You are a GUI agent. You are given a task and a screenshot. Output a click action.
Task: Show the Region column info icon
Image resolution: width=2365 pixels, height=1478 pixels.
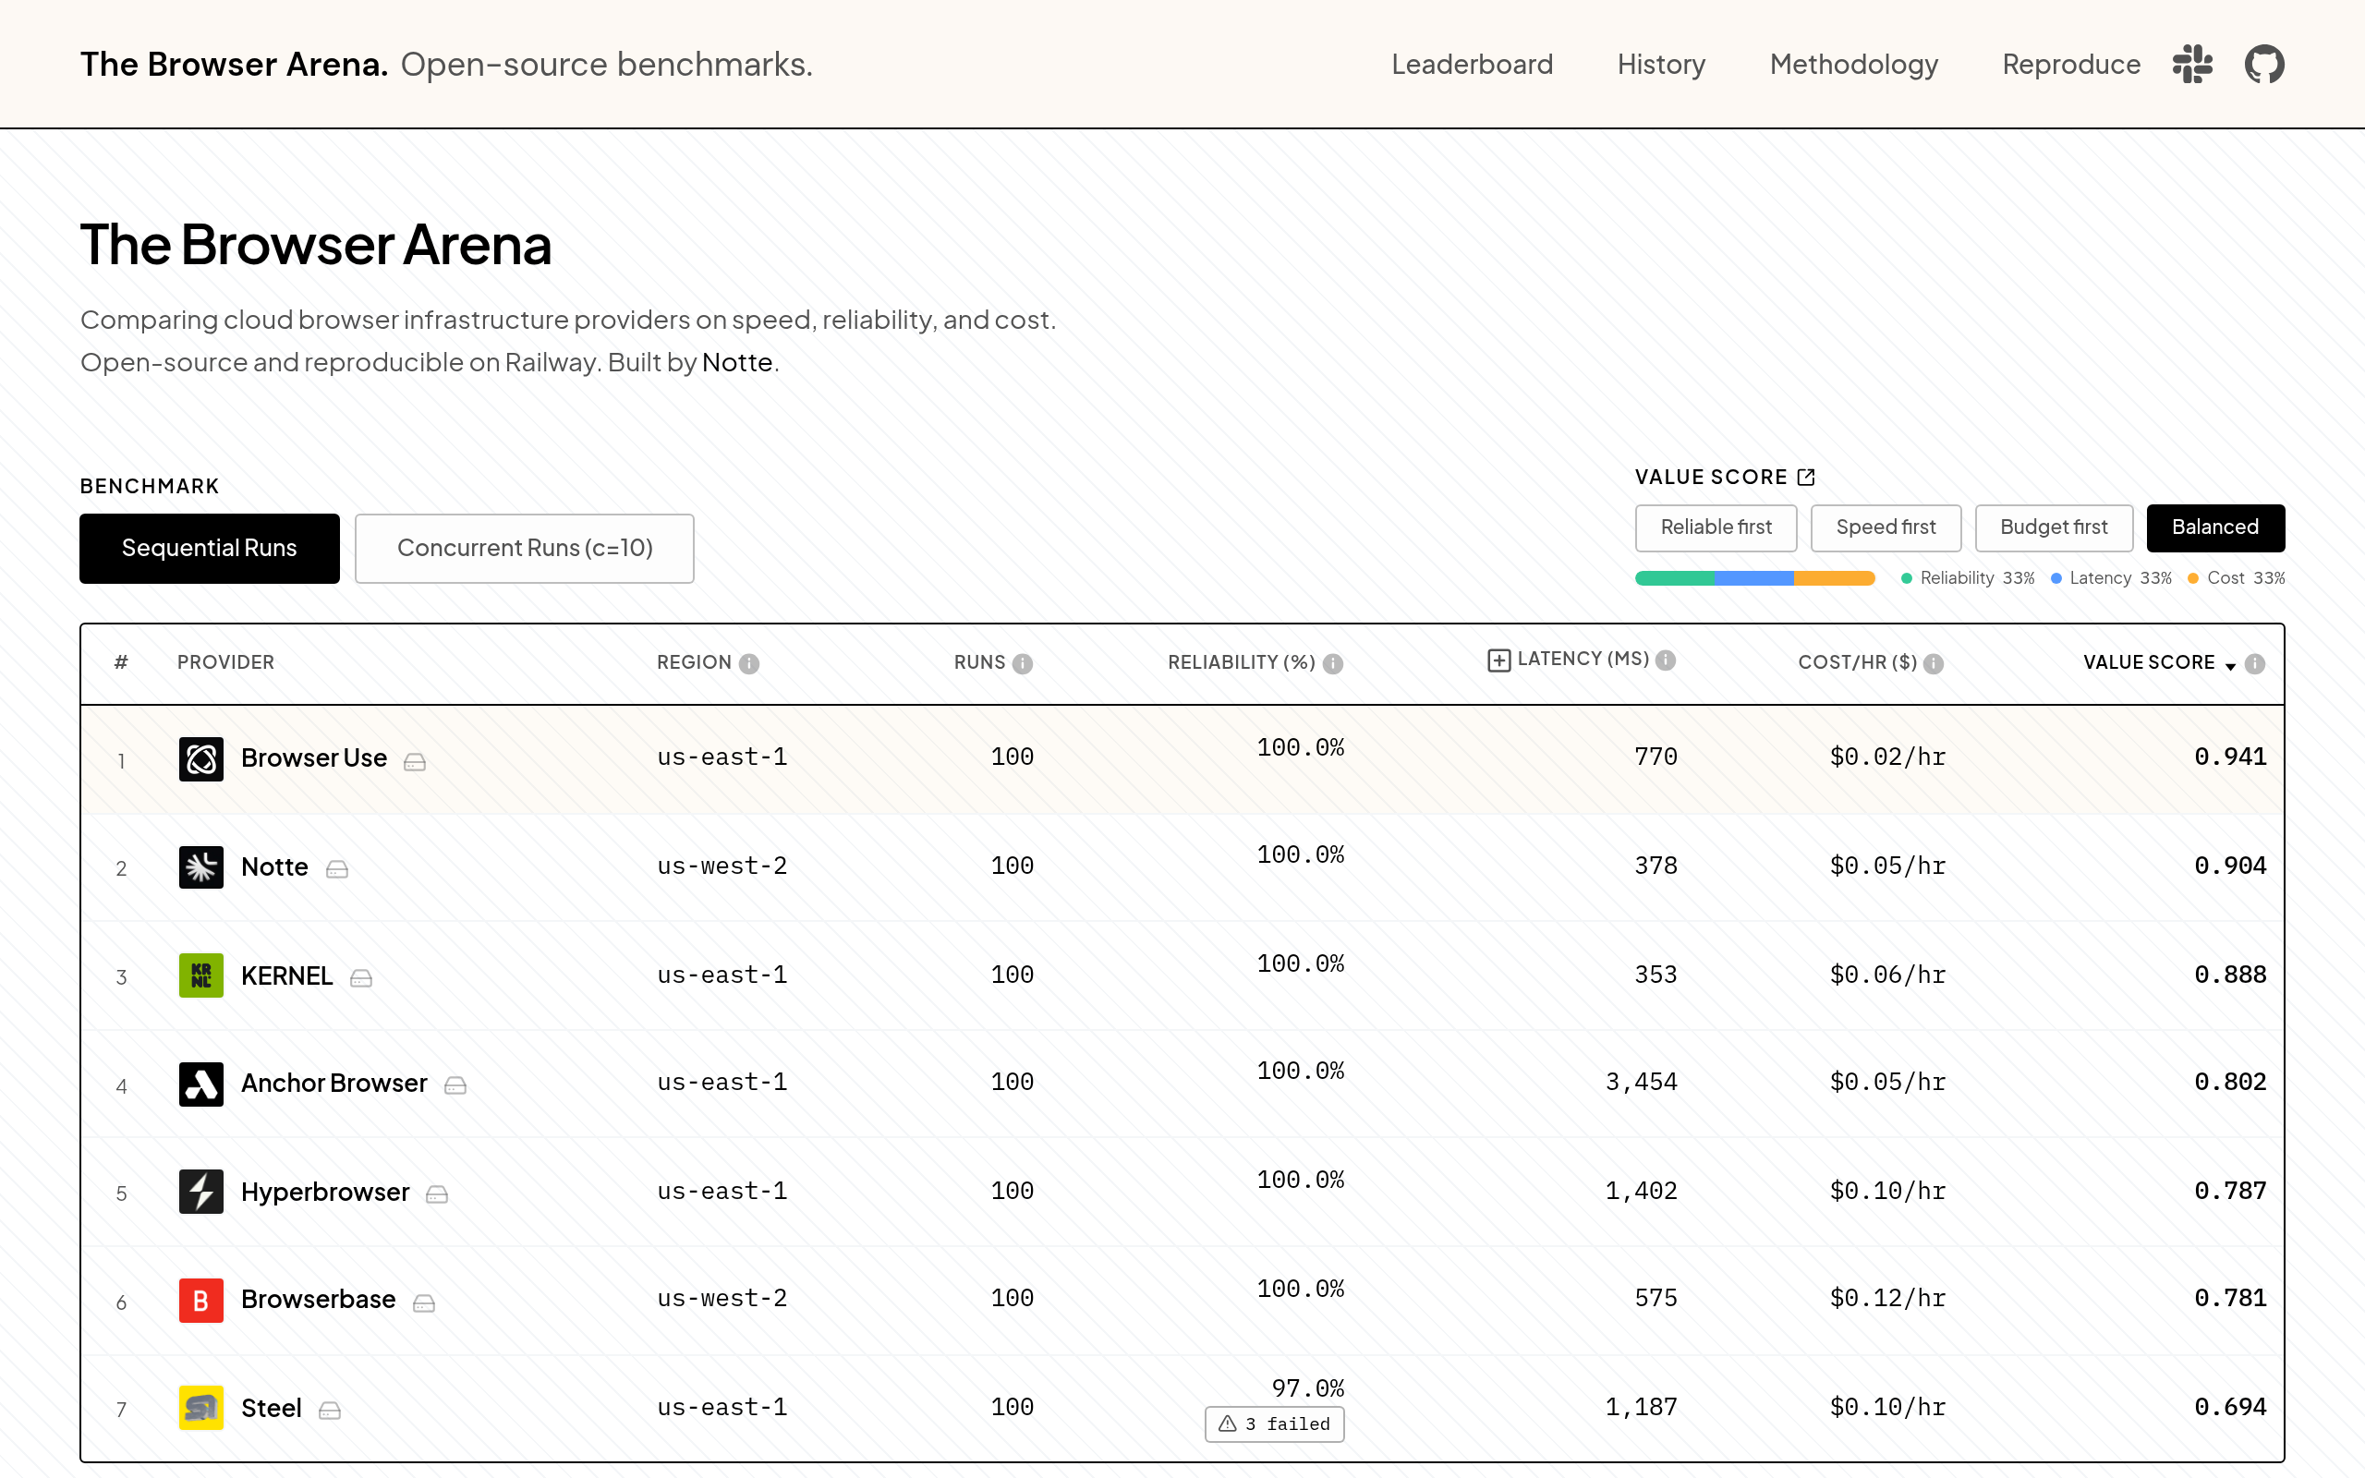[749, 664]
